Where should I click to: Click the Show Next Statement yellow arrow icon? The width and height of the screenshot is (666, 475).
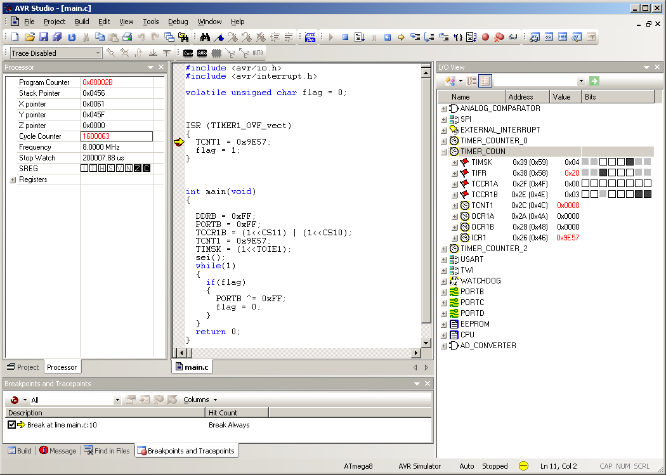point(401,37)
